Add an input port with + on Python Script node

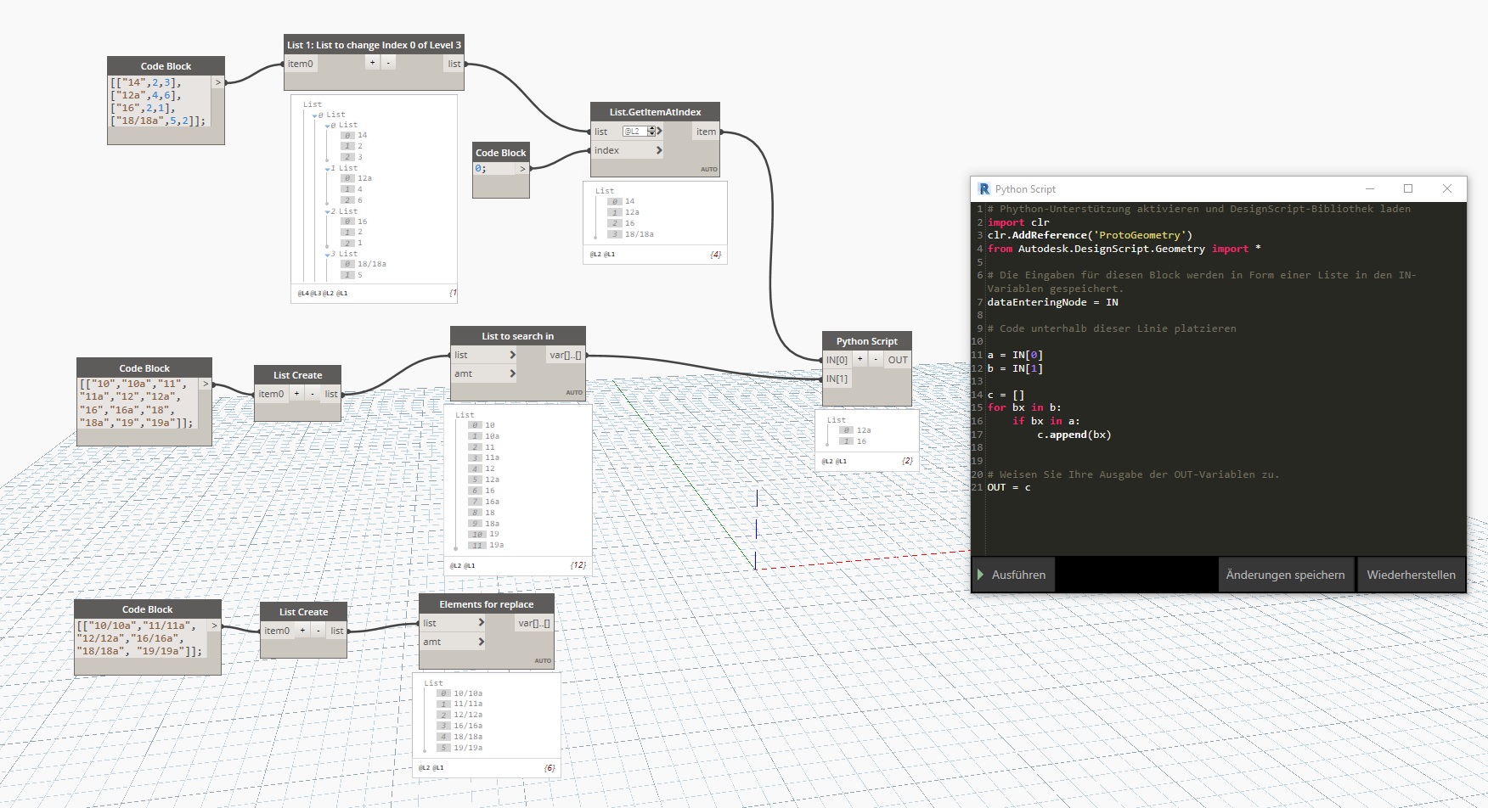click(860, 359)
